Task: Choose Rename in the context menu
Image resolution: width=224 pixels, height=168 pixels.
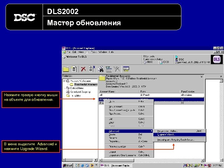Action: point(129,138)
